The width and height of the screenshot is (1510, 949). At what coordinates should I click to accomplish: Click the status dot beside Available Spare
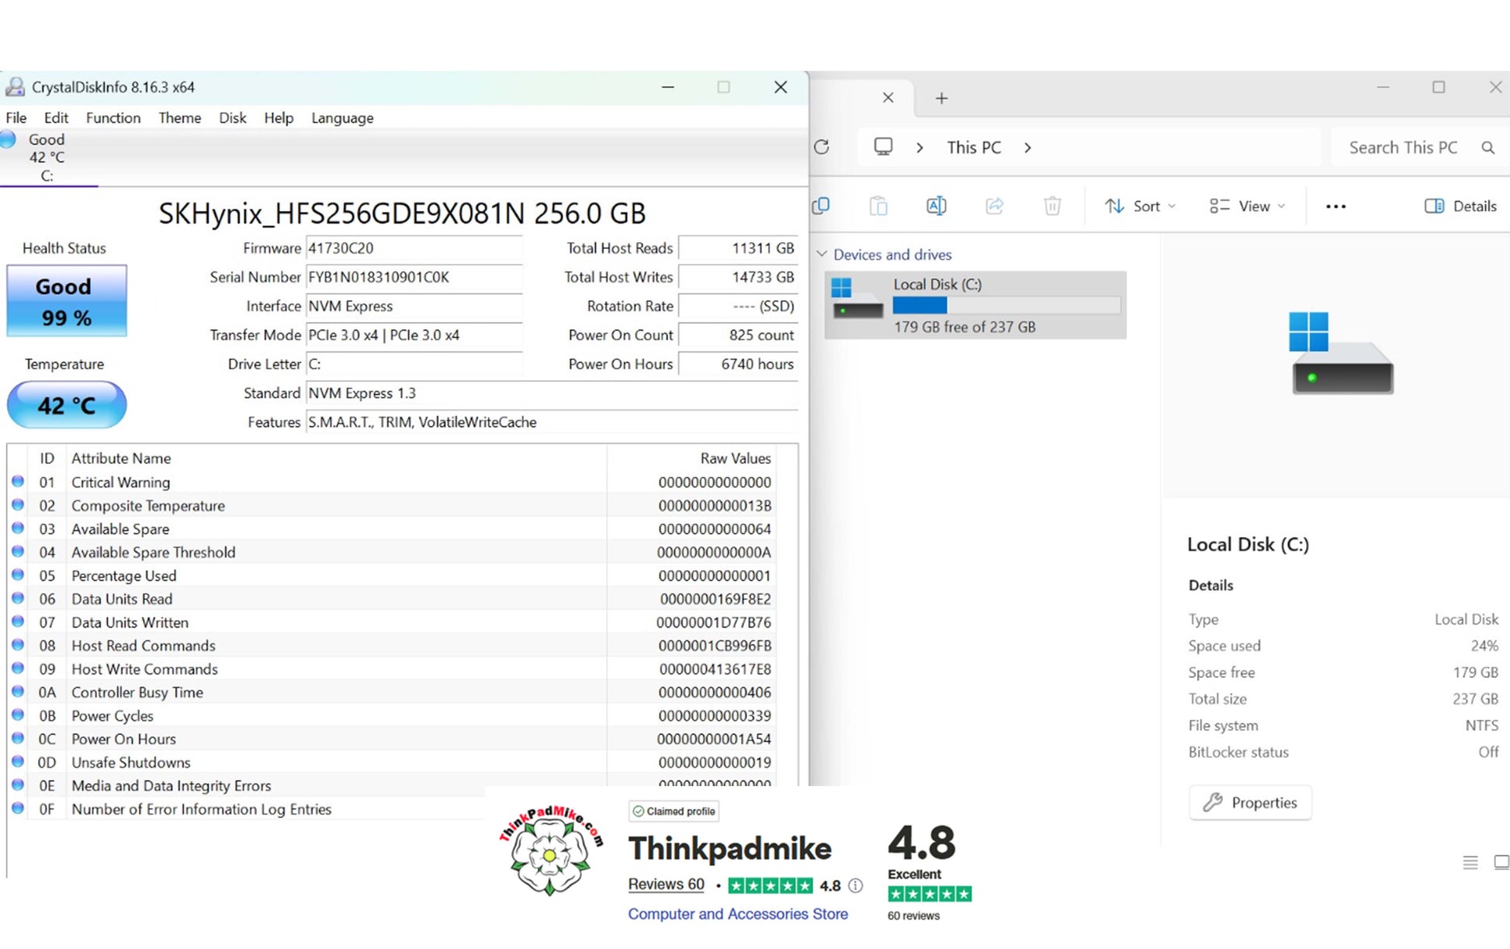(18, 528)
